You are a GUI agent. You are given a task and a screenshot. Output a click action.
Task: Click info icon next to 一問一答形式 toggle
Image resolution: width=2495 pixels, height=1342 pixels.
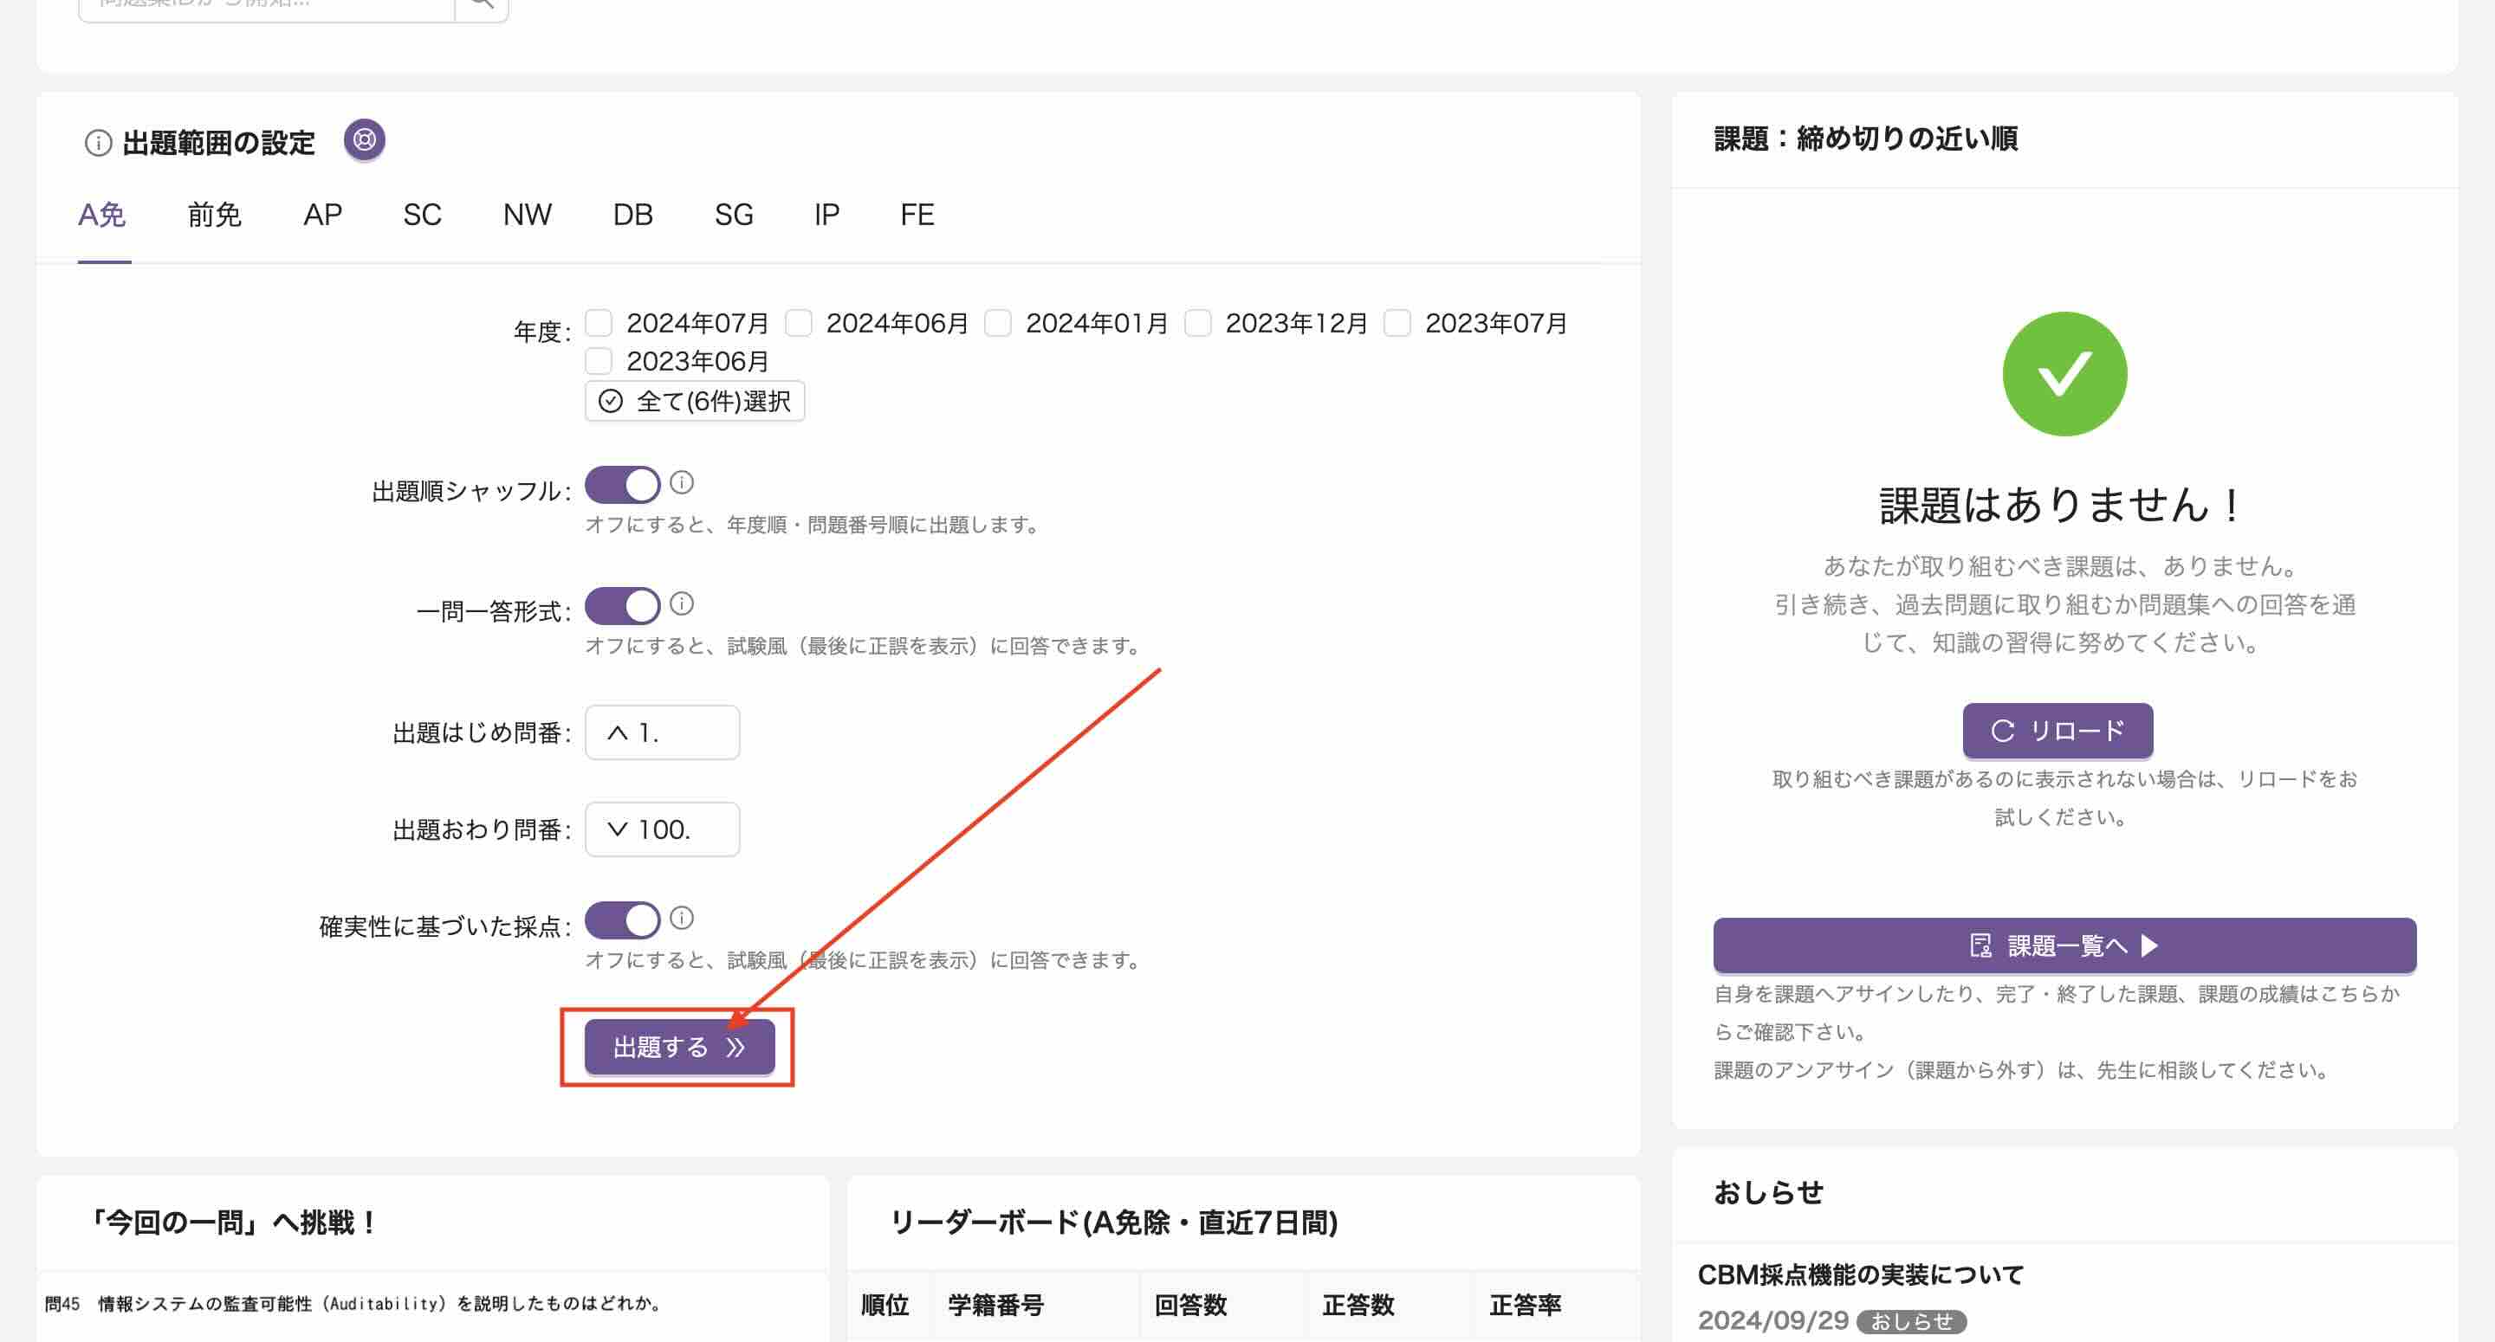(x=682, y=604)
